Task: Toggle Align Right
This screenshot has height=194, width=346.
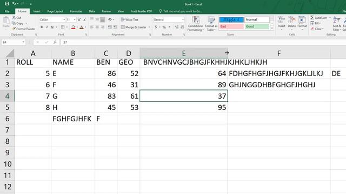Action: [x=102, y=27]
